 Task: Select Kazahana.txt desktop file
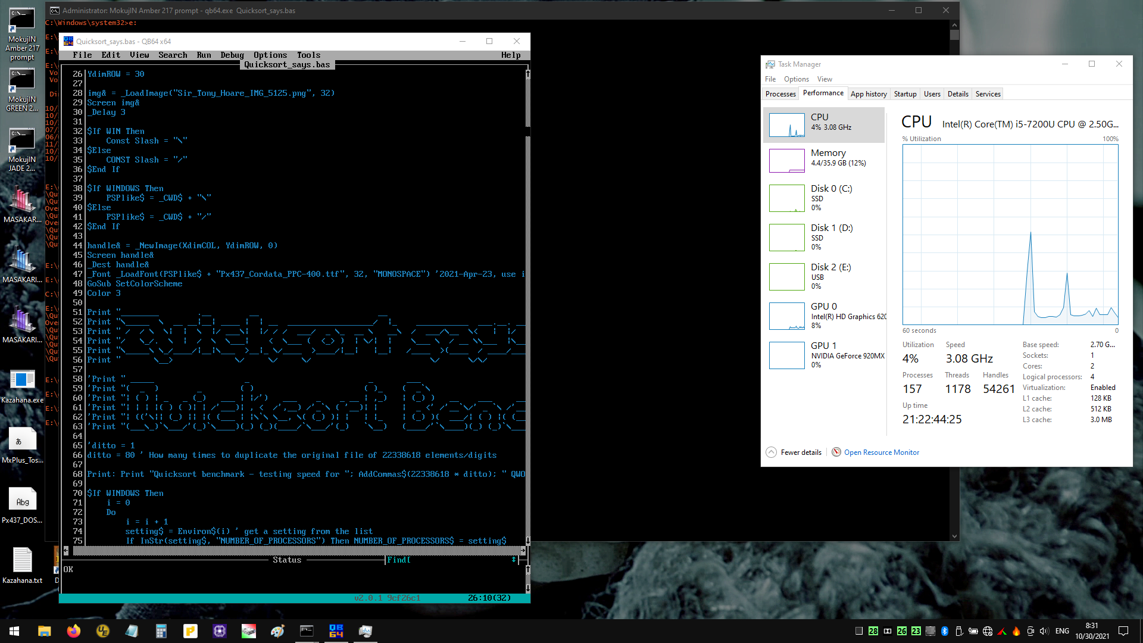pos(22,566)
